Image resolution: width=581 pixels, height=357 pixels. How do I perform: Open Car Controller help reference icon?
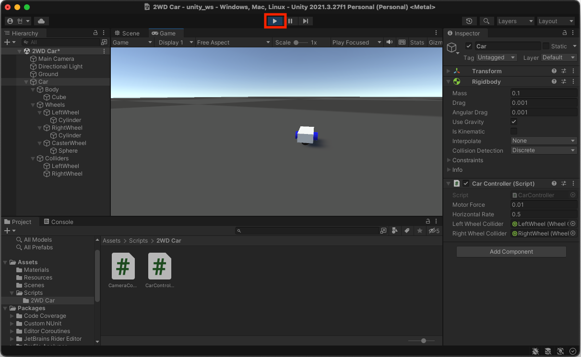(x=554, y=184)
